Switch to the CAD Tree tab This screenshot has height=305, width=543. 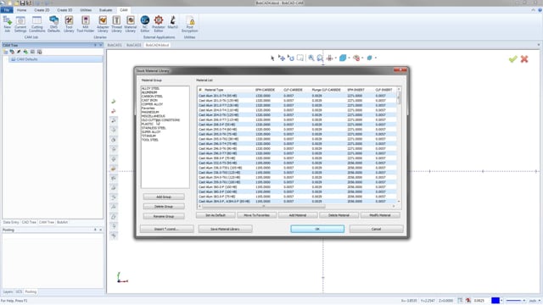(29, 222)
